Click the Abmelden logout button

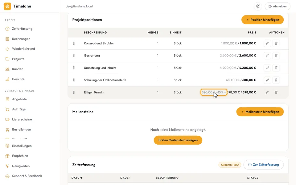[277, 6]
